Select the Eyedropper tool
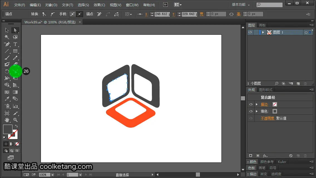The image size is (316, 178). coord(7,99)
